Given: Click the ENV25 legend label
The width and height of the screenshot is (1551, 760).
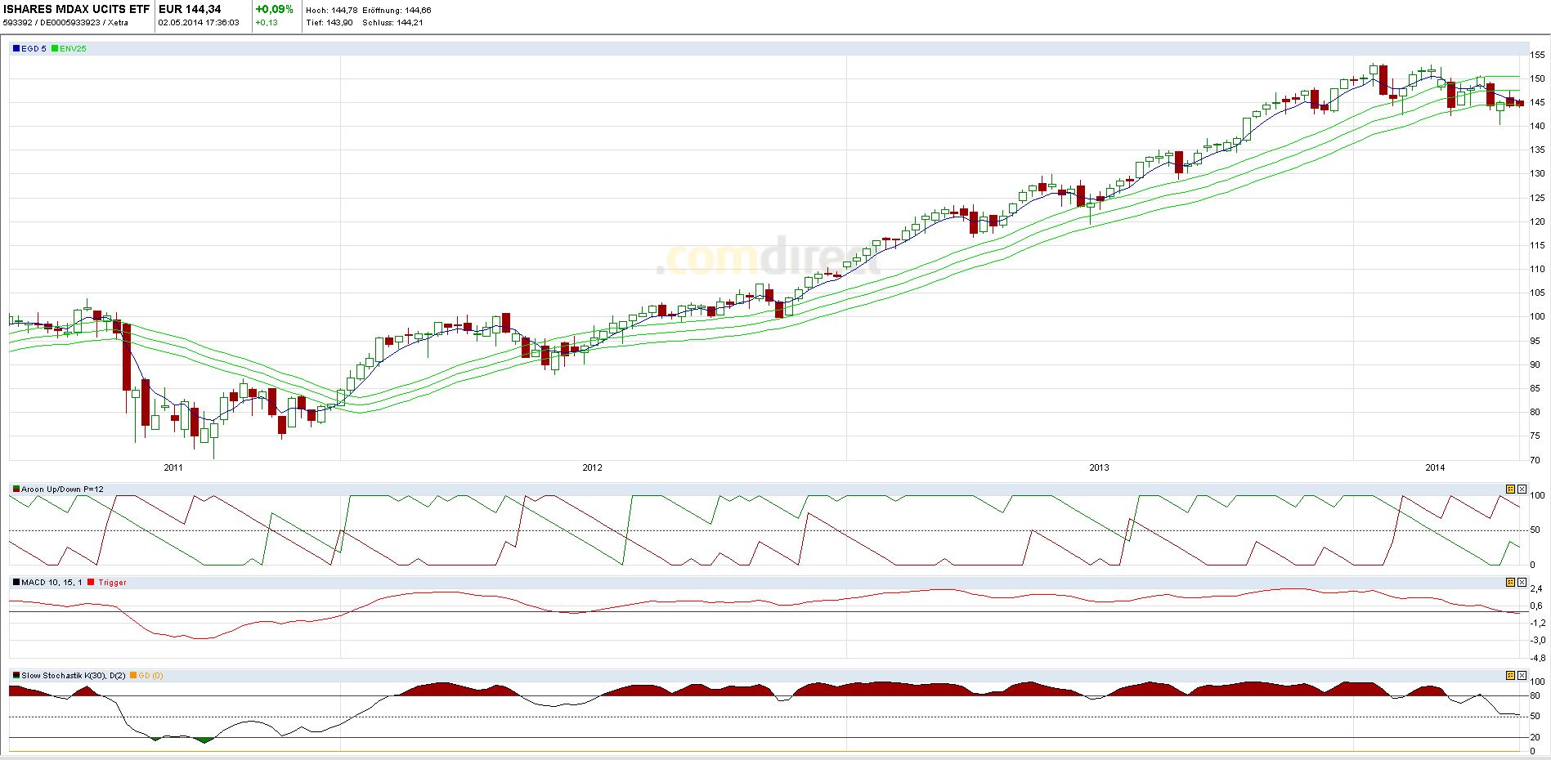Looking at the screenshot, I should [x=73, y=48].
